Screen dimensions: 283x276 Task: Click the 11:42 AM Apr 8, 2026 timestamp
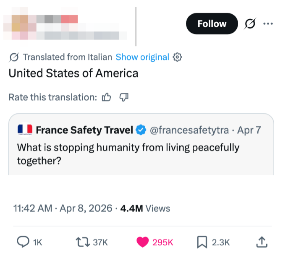tap(63, 208)
